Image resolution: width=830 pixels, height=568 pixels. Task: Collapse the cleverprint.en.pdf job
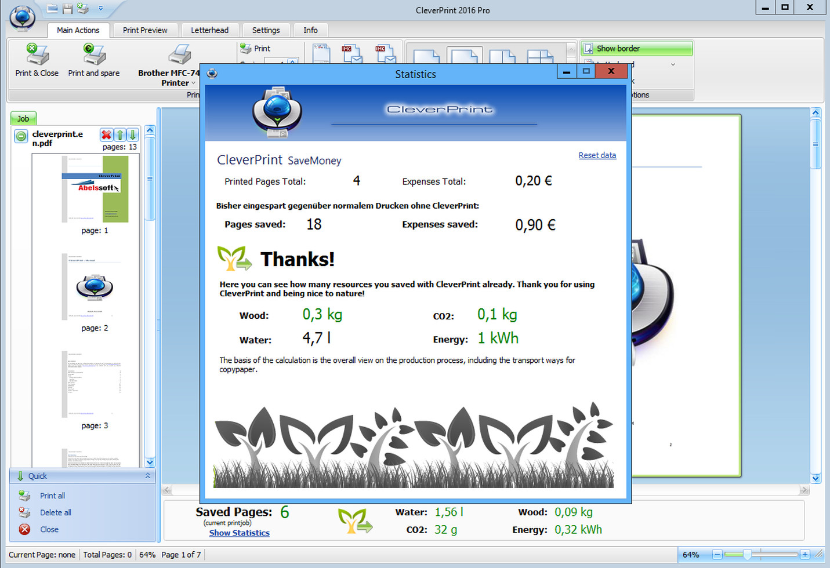21,136
